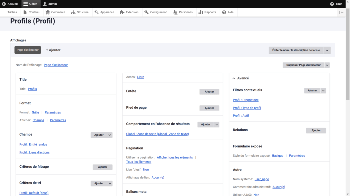Open the Commerce cart menu
Image resolution: width=350 pixels, height=196 pixels.
(55, 12)
